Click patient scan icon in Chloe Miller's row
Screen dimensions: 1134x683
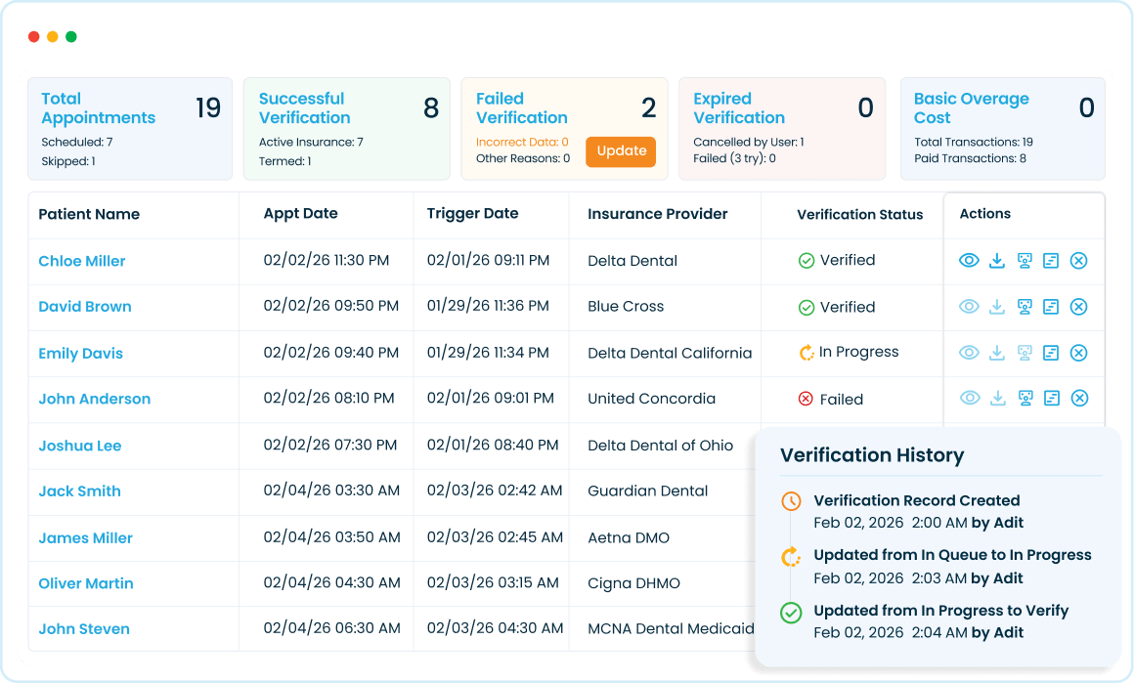(x=1025, y=261)
